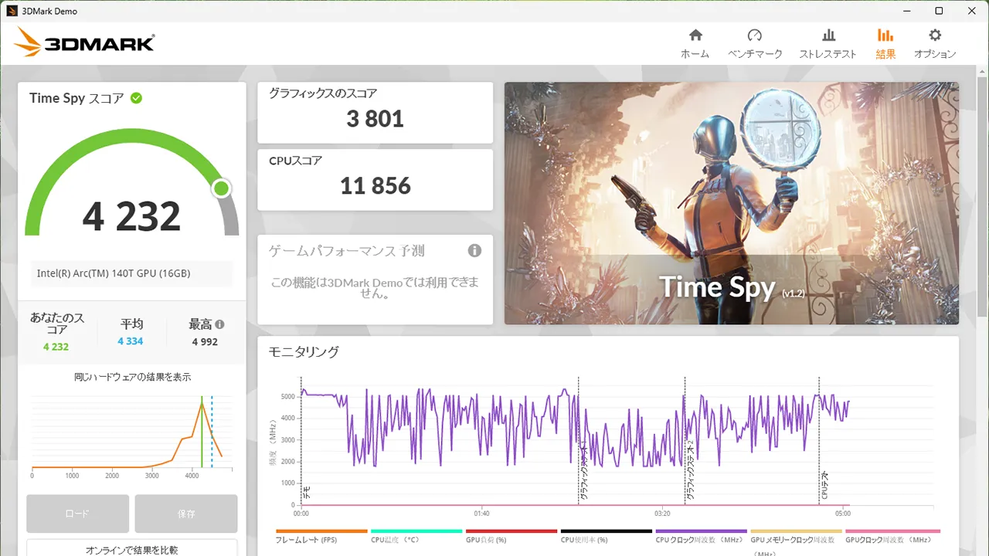The image size is (989, 556).
Task: Open the Stress Test (ストレステスト) tab
Action: pyautogui.click(x=828, y=43)
